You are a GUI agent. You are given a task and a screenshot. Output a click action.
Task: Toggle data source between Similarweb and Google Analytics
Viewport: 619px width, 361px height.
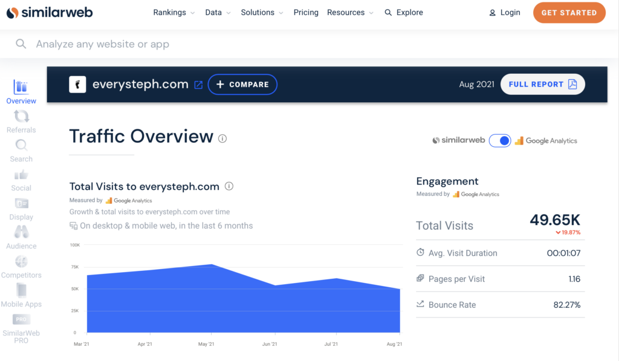(500, 140)
